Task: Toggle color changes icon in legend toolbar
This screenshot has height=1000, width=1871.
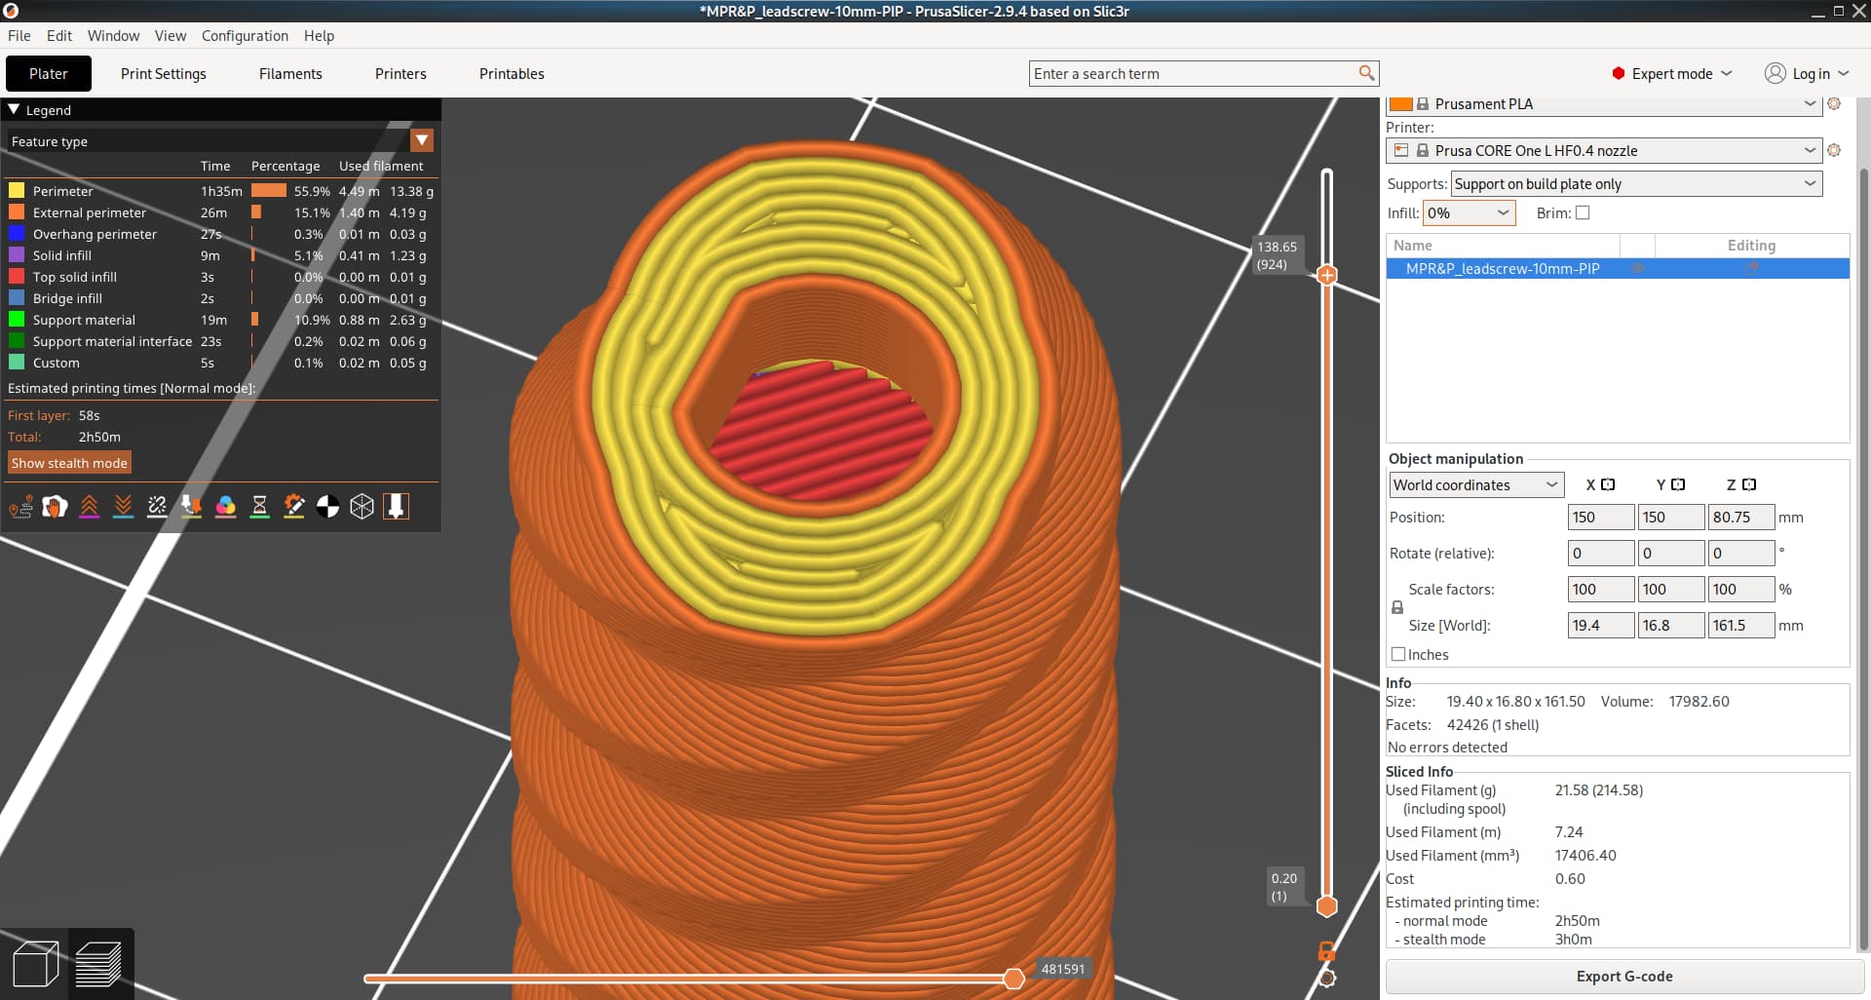Action: click(225, 507)
